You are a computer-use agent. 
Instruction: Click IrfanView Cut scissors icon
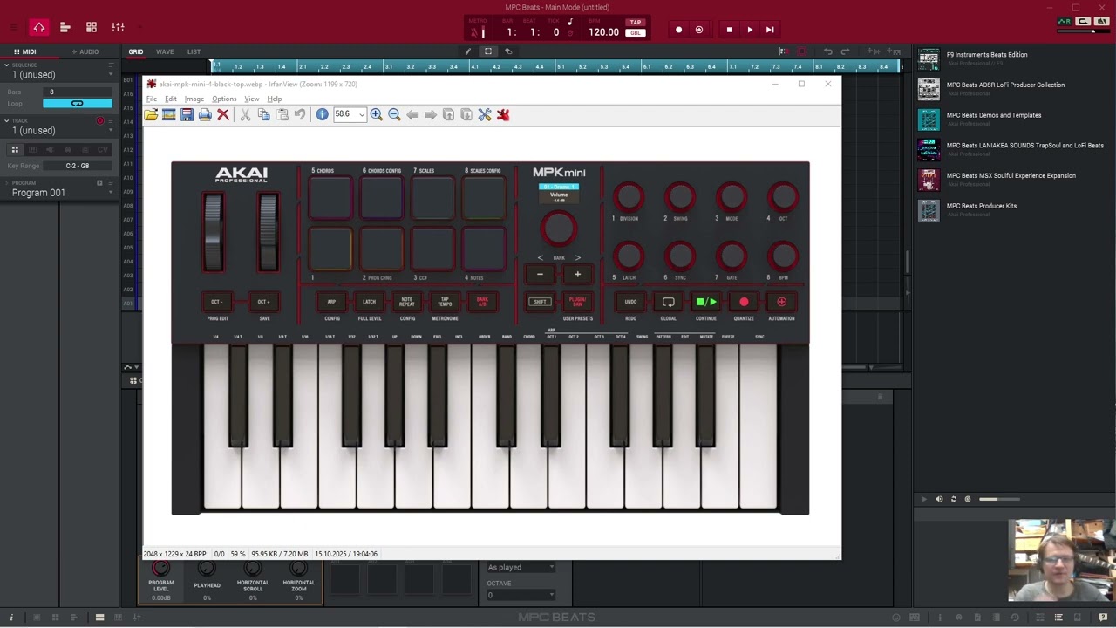[245, 115]
